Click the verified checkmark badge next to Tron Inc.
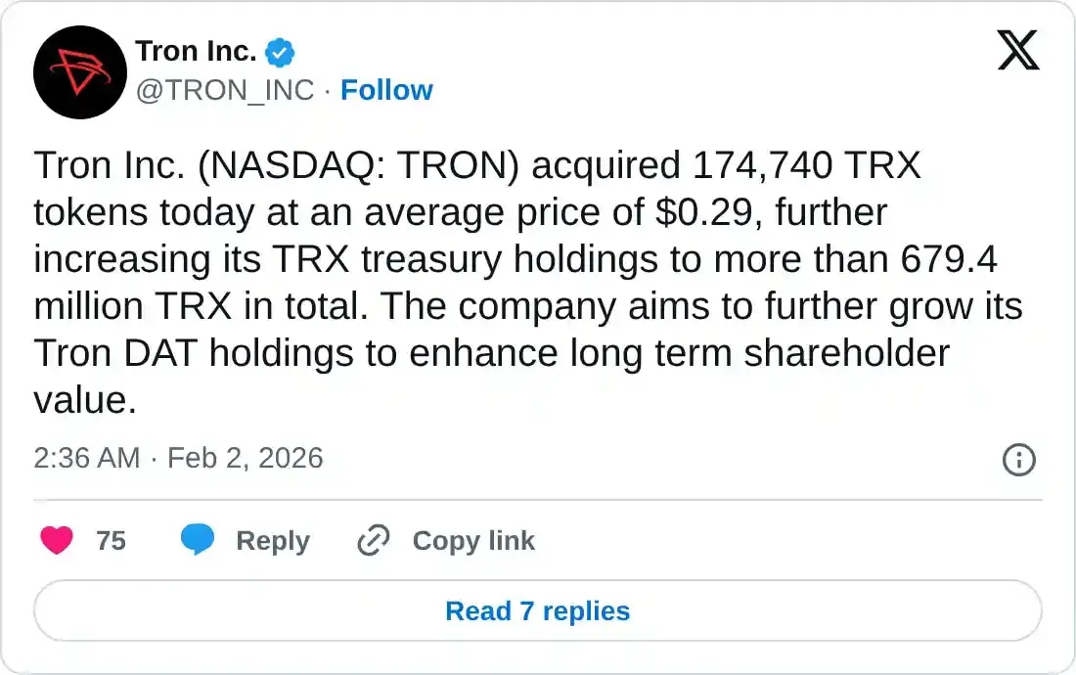 279,52
